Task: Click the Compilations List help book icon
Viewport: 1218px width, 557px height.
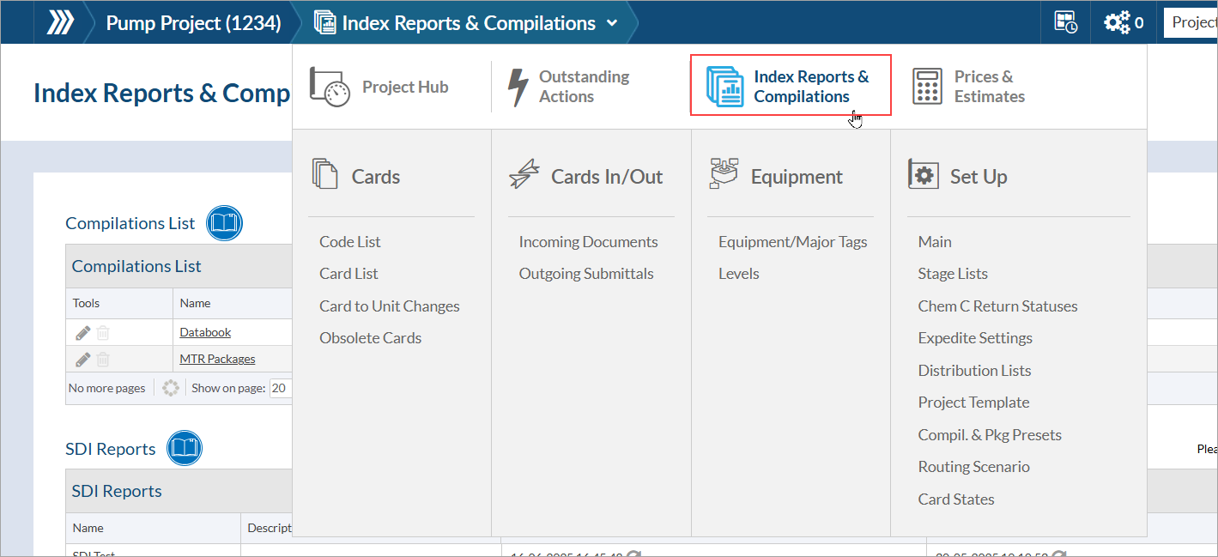Action: click(x=225, y=223)
